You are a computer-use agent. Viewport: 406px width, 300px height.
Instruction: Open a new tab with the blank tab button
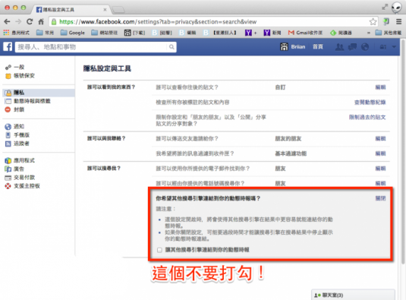118,10
